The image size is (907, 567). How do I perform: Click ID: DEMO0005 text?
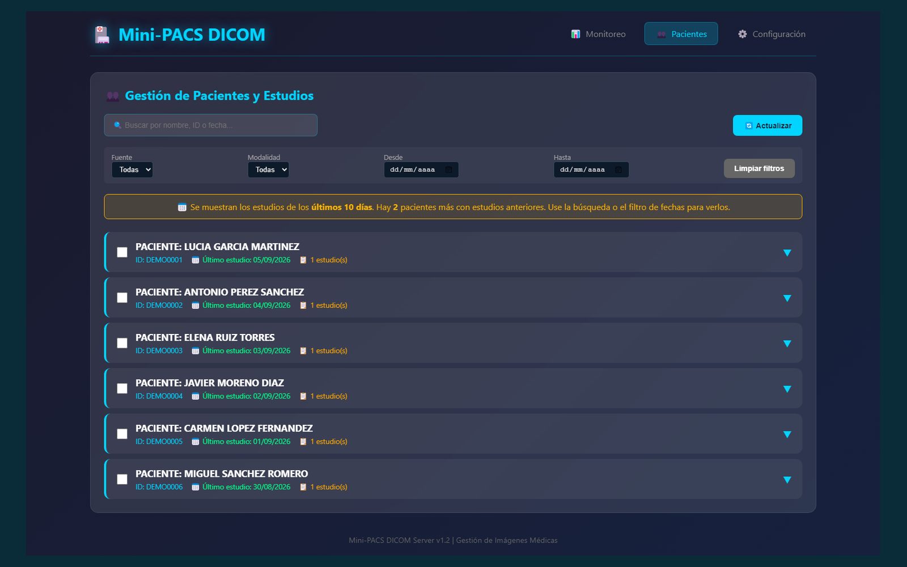coord(159,442)
